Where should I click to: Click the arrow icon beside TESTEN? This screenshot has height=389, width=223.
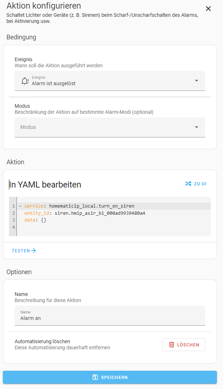34,251
